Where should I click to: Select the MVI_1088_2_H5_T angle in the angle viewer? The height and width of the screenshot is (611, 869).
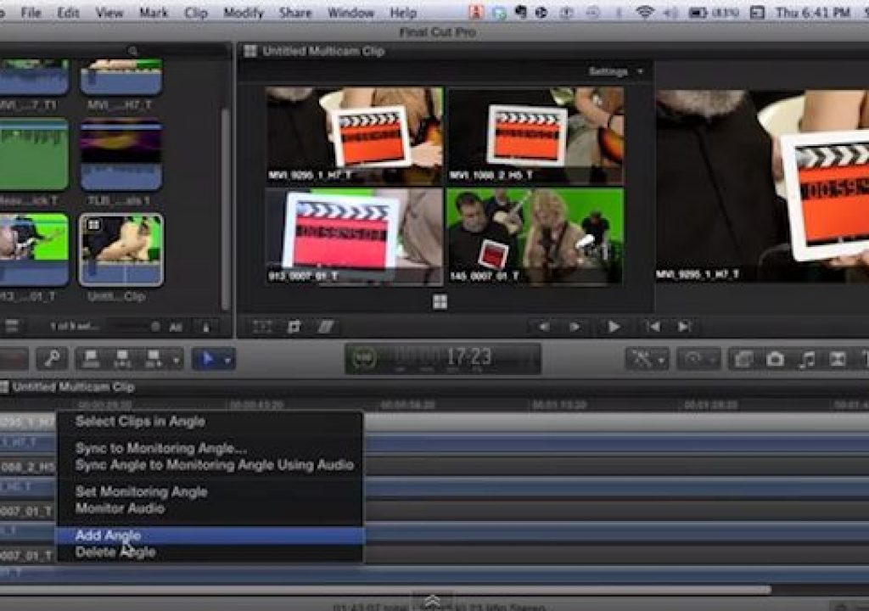click(535, 135)
